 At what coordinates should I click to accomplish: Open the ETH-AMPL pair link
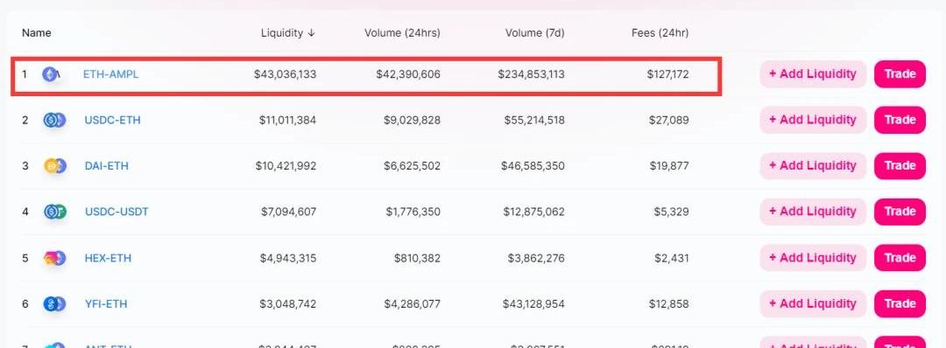click(110, 74)
